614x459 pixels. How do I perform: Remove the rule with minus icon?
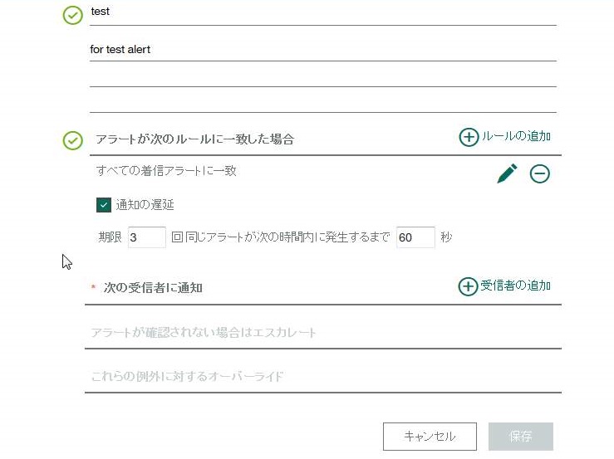[x=539, y=173]
